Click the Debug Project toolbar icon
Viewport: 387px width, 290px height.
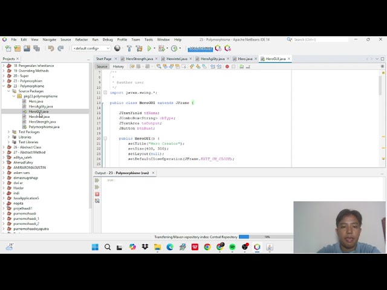(161, 48)
